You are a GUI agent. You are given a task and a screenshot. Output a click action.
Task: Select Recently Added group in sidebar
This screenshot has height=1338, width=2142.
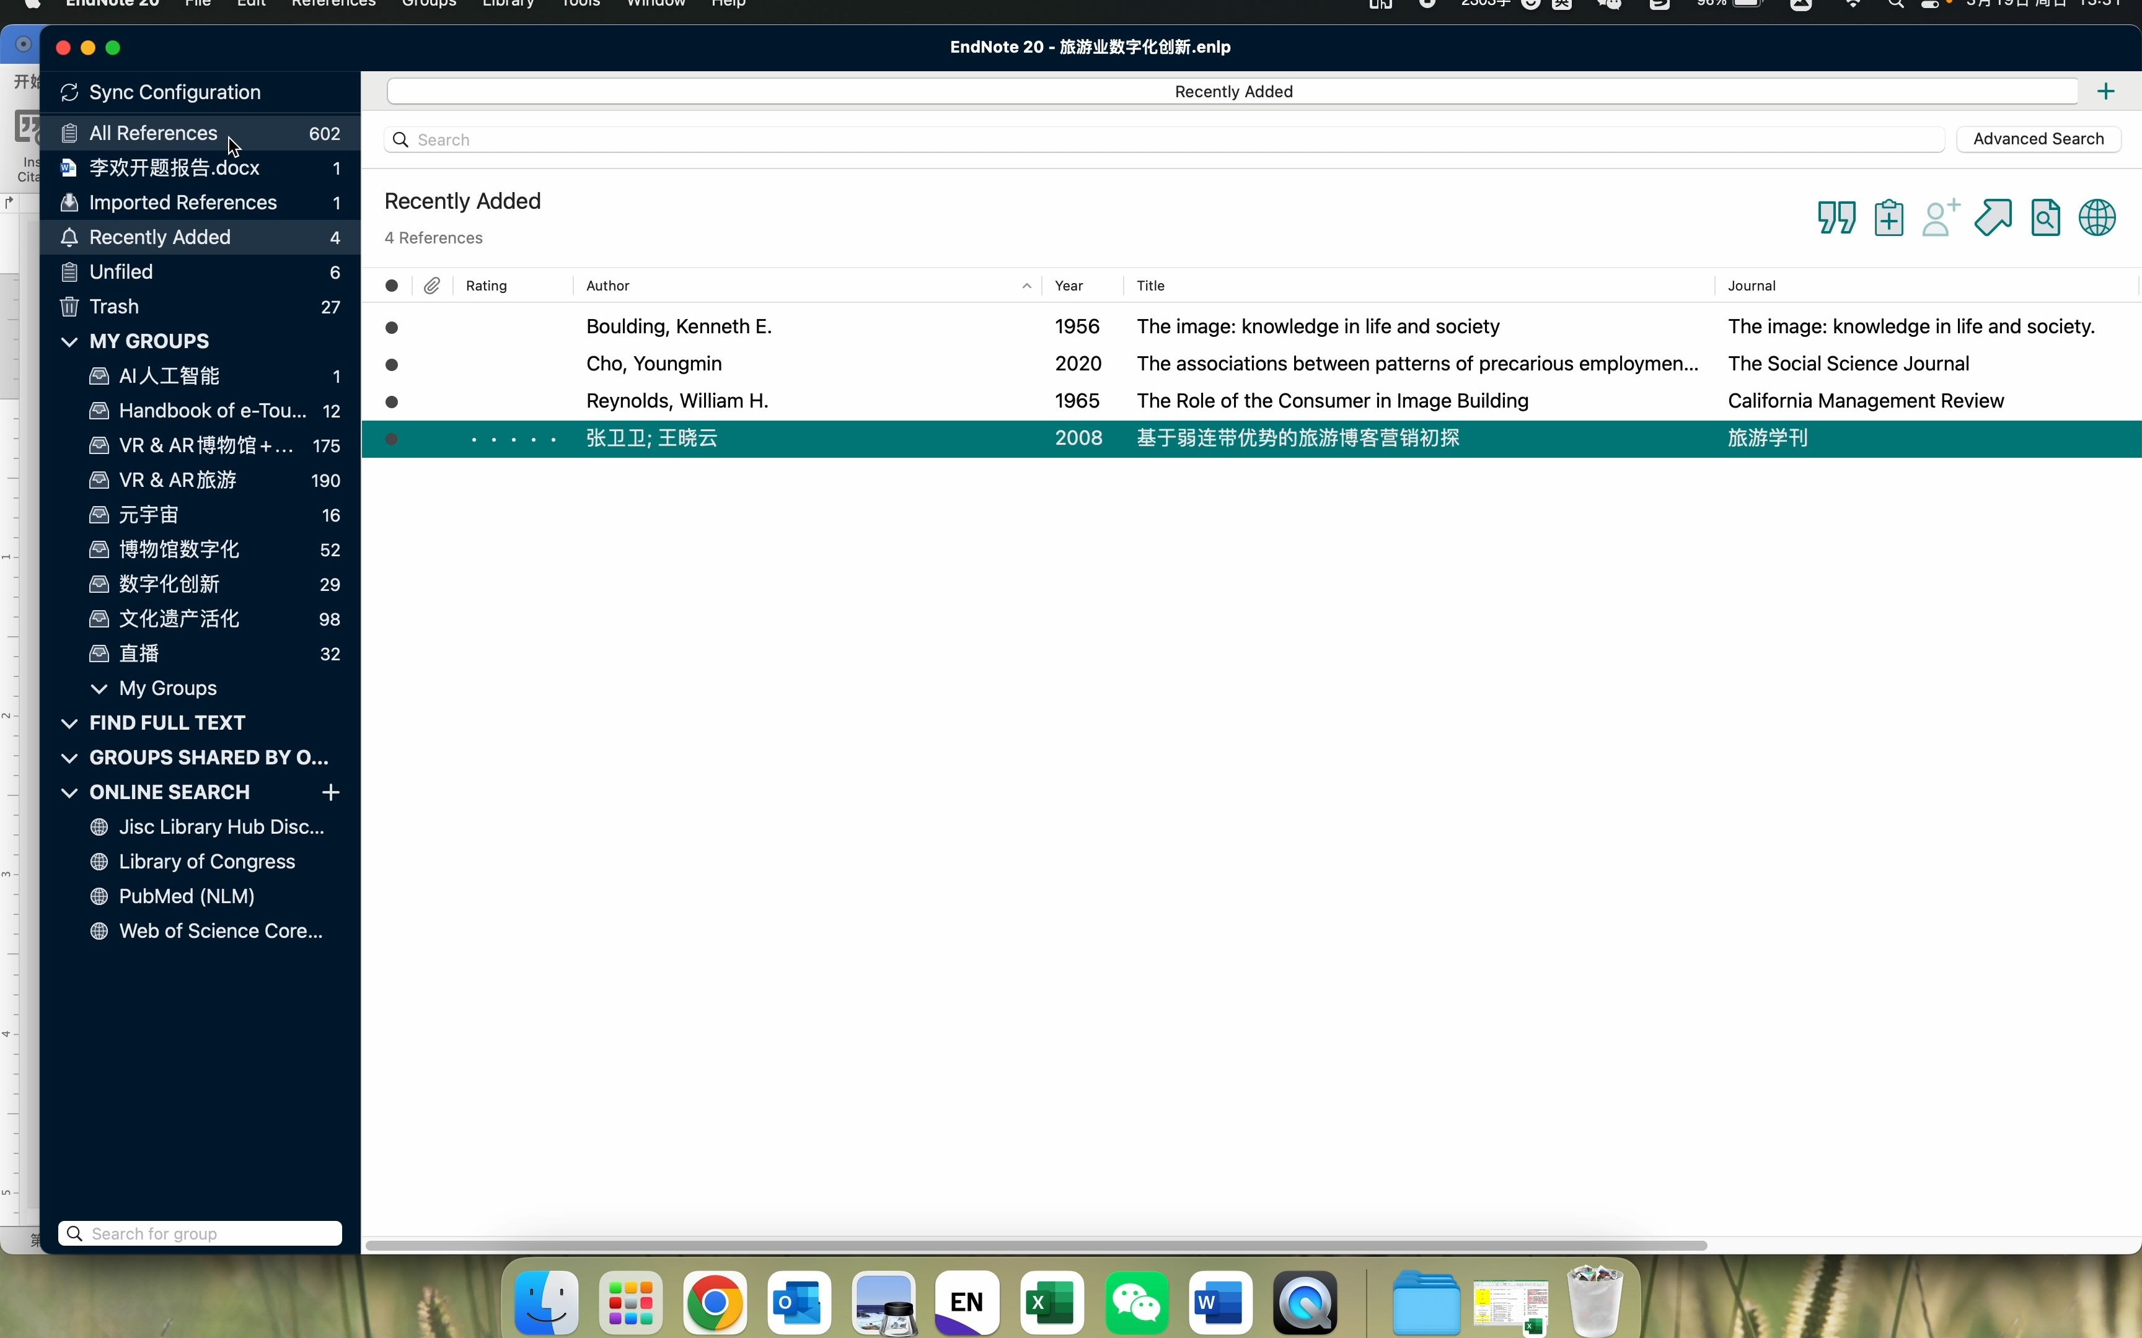(x=161, y=237)
